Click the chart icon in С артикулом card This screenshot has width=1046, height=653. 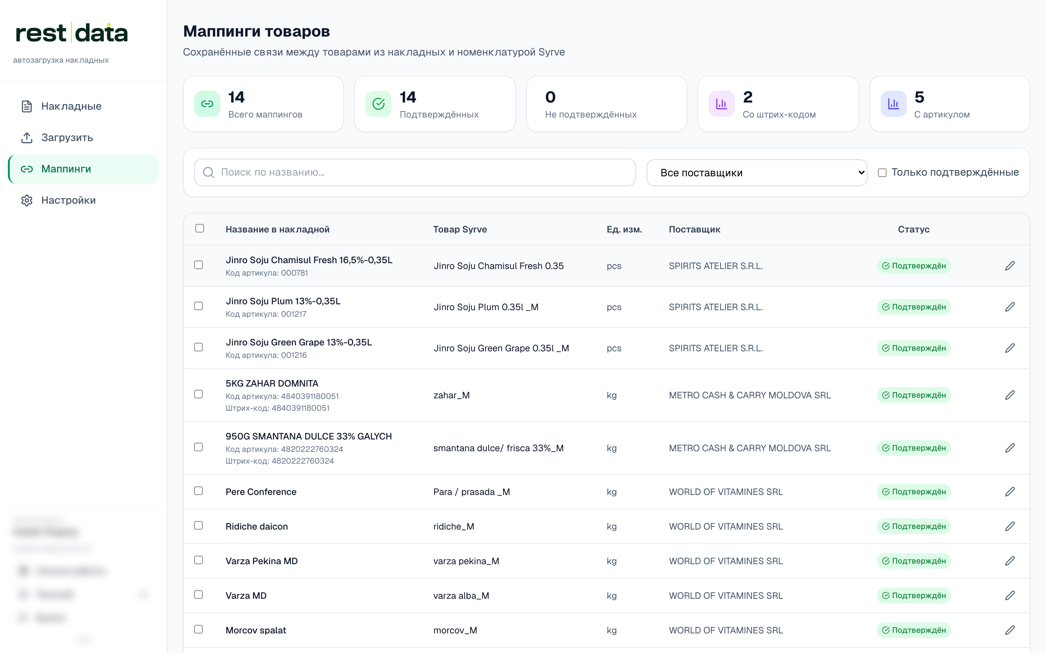point(893,104)
